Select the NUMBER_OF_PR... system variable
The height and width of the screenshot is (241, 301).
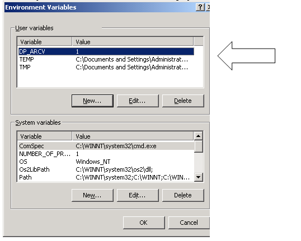(x=106, y=154)
